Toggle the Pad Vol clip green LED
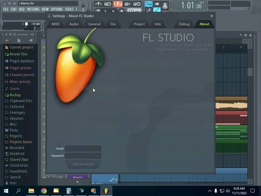This screenshot has width=261, height=196. [116, 180]
